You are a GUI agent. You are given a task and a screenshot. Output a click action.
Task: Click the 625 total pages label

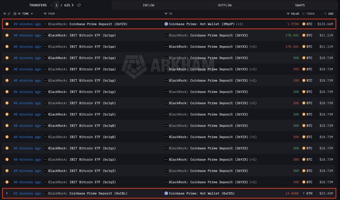pyautogui.click(x=67, y=5)
